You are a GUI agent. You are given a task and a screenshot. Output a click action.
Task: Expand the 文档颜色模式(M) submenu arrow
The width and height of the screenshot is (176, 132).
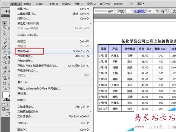90,111
